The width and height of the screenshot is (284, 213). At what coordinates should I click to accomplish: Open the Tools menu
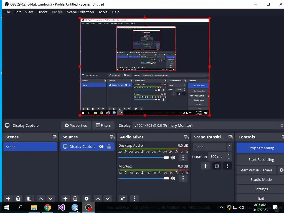point(103,12)
